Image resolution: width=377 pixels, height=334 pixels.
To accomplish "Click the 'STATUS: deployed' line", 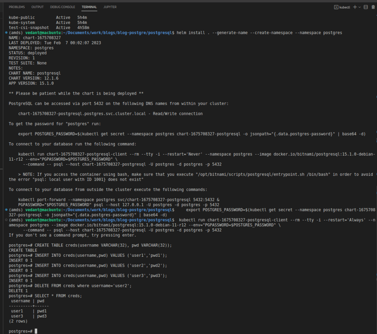I will pos(28,53).
